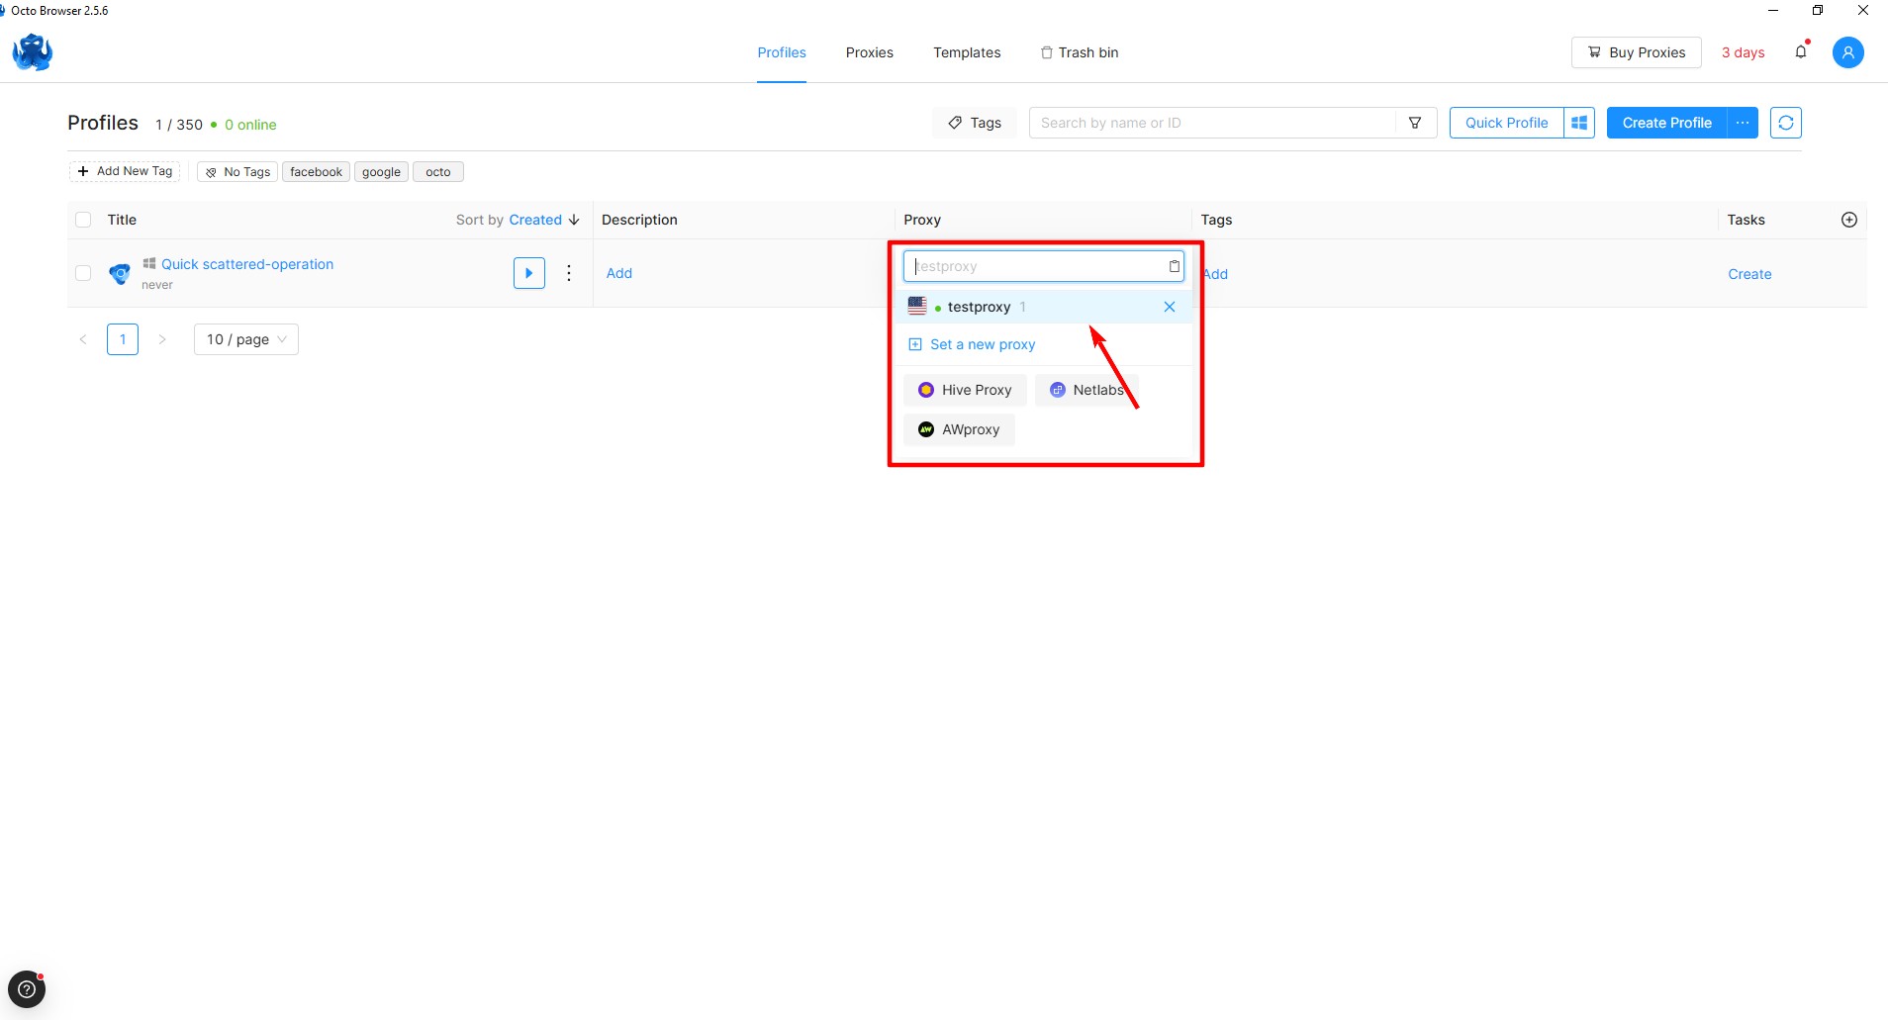Click the Set a new proxy link
Image resolution: width=1888 pixels, height=1020 pixels.
point(982,344)
